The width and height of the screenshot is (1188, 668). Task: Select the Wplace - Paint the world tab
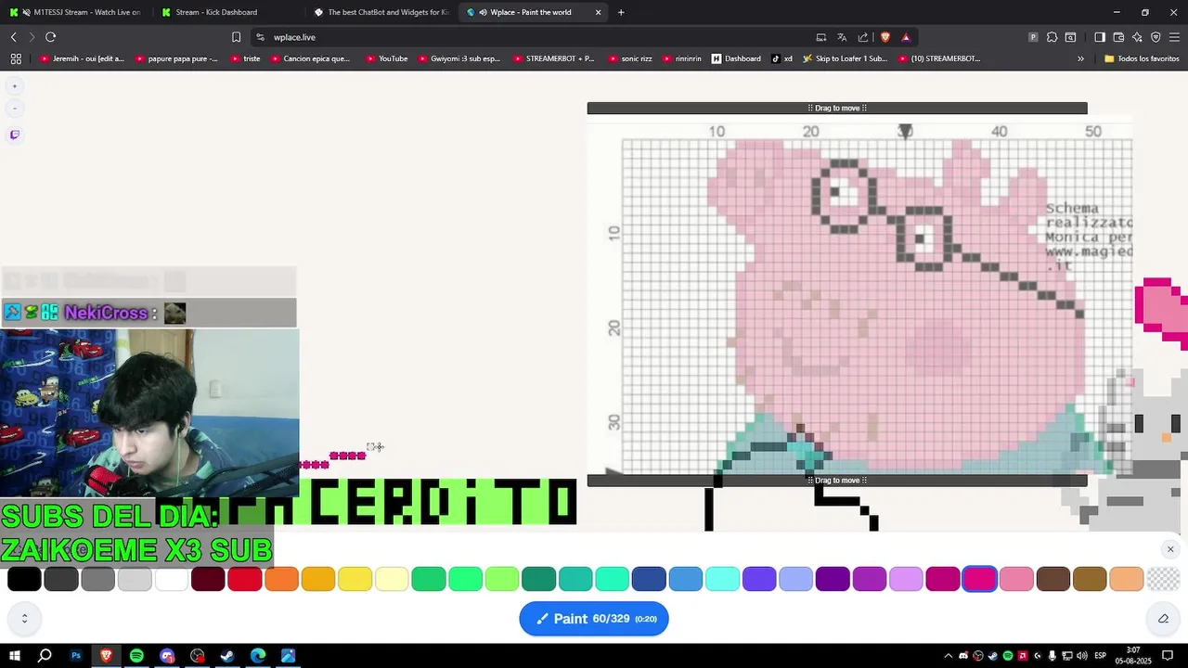point(531,12)
